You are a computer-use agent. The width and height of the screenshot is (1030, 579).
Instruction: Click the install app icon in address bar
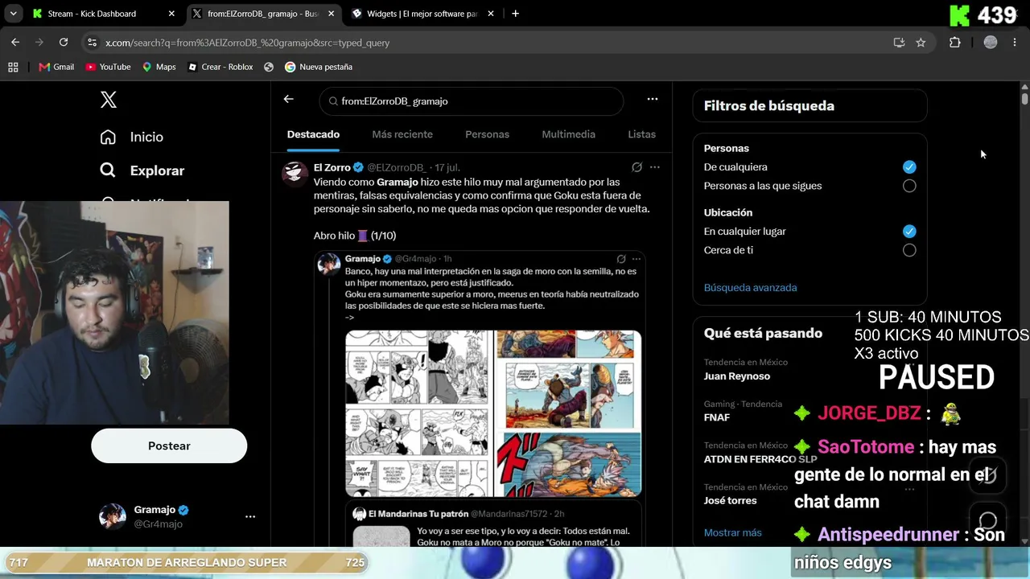tap(899, 43)
